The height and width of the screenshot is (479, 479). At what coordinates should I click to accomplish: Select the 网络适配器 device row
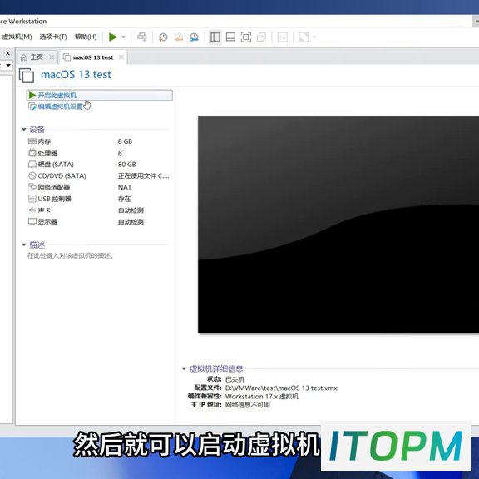(98, 187)
